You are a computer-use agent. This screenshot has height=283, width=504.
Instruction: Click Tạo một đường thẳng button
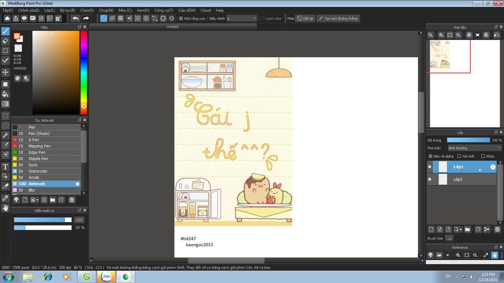coord(338,18)
